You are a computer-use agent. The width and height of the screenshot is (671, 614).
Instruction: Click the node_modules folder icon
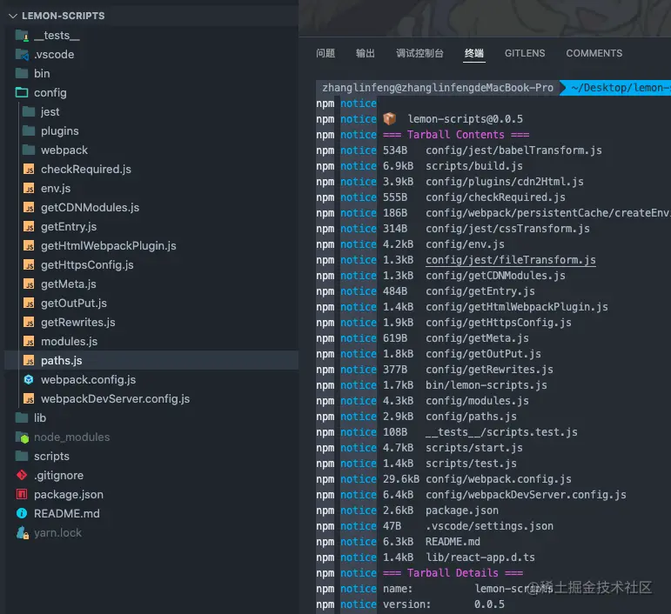22,437
